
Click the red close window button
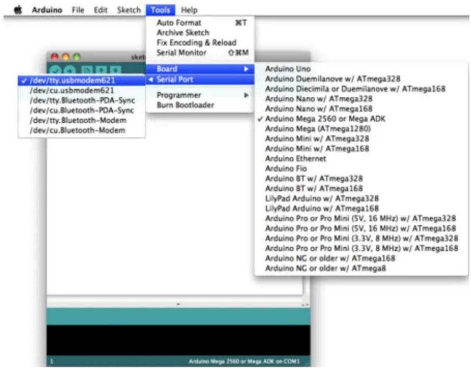(x=55, y=57)
